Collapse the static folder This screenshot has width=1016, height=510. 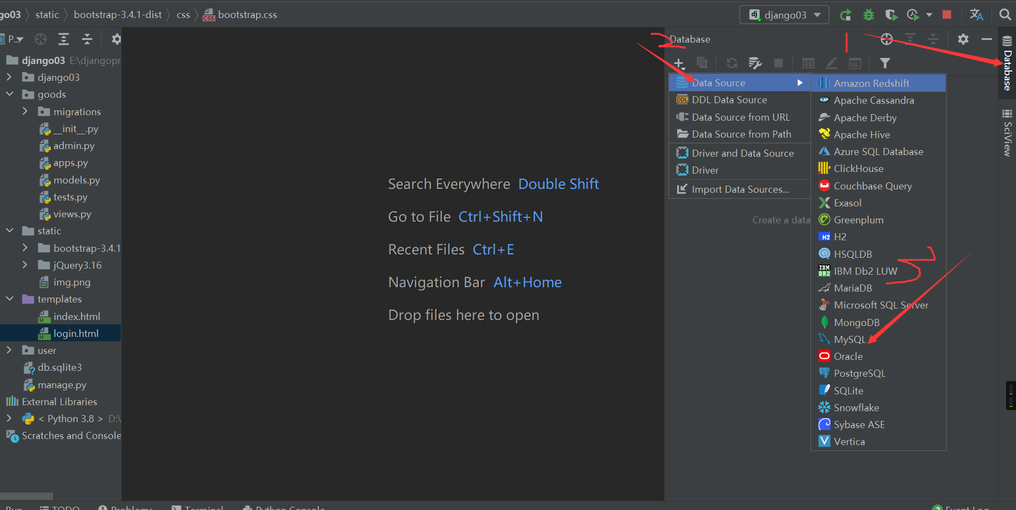pyautogui.click(x=9, y=230)
